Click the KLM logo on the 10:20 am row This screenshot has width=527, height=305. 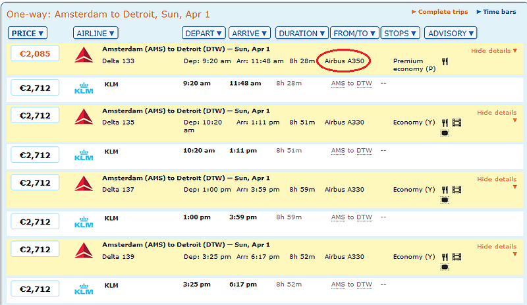pyautogui.click(x=84, y=155)
